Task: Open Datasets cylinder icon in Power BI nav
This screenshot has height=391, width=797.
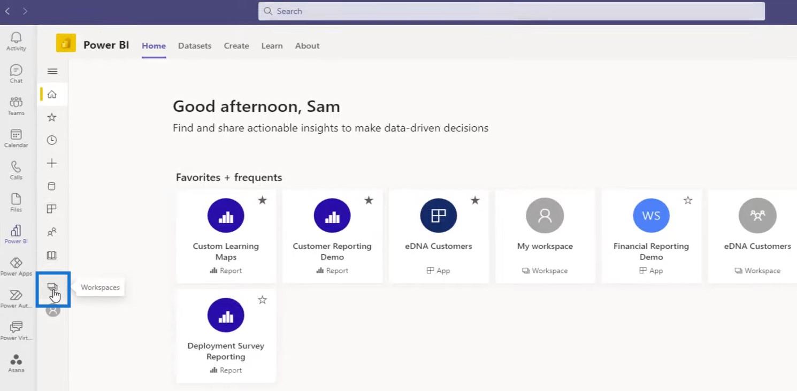Action: [52, 186]
